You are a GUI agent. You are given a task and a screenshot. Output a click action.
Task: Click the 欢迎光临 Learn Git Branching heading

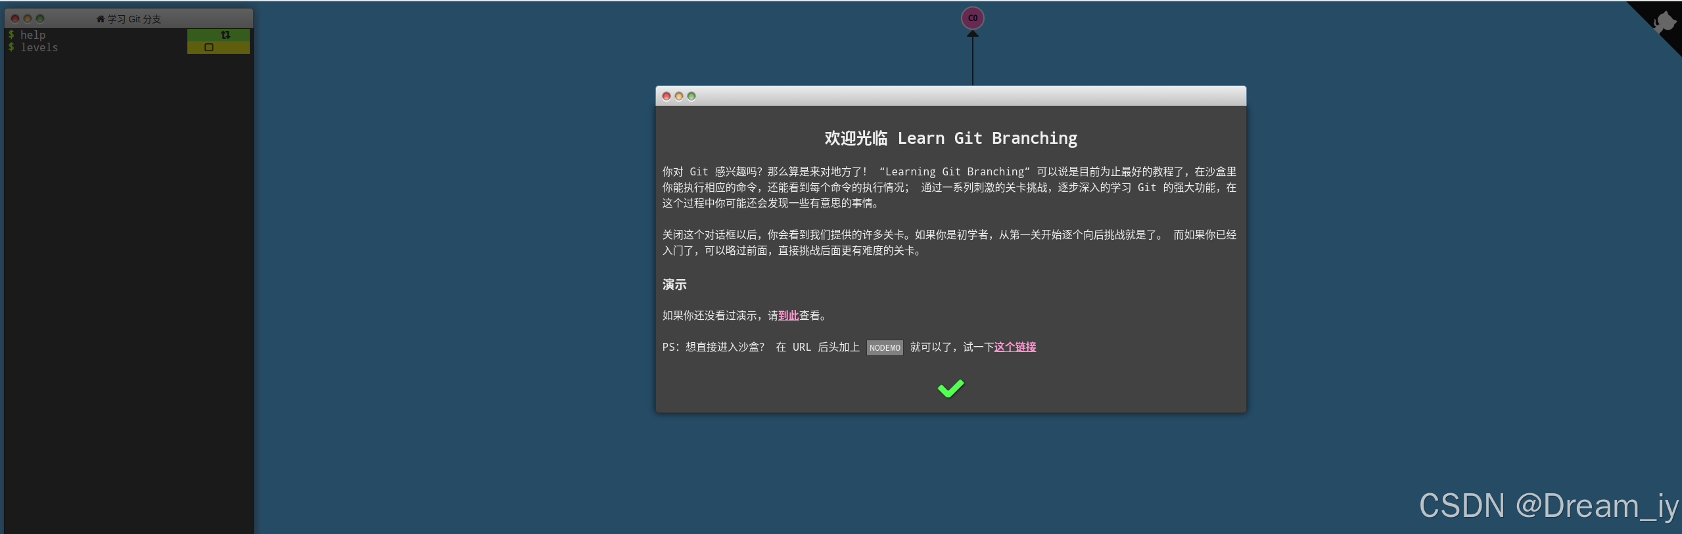(x=951, y=138)
